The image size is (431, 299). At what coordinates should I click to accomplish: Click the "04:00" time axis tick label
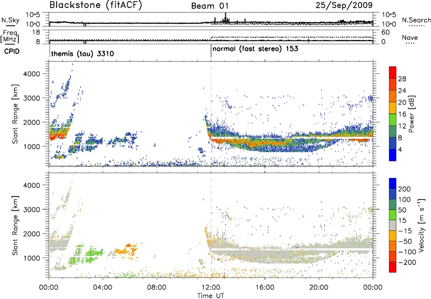pyautogui.click(x=102, y=288)
